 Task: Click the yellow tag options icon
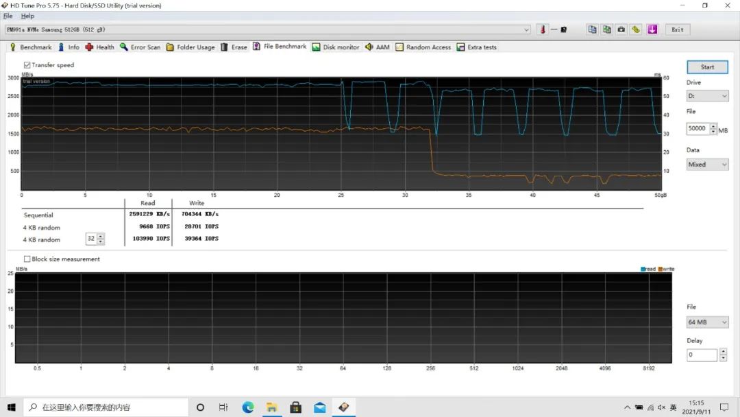(636, 29)
